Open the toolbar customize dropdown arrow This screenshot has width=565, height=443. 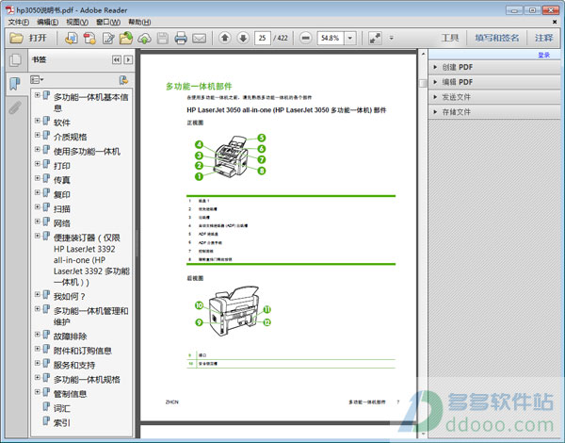click(x=392, y=38)
